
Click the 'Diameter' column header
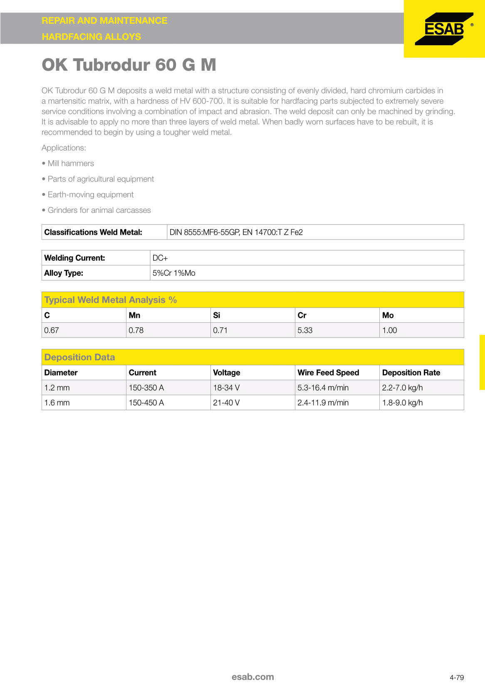click(84, 373)
